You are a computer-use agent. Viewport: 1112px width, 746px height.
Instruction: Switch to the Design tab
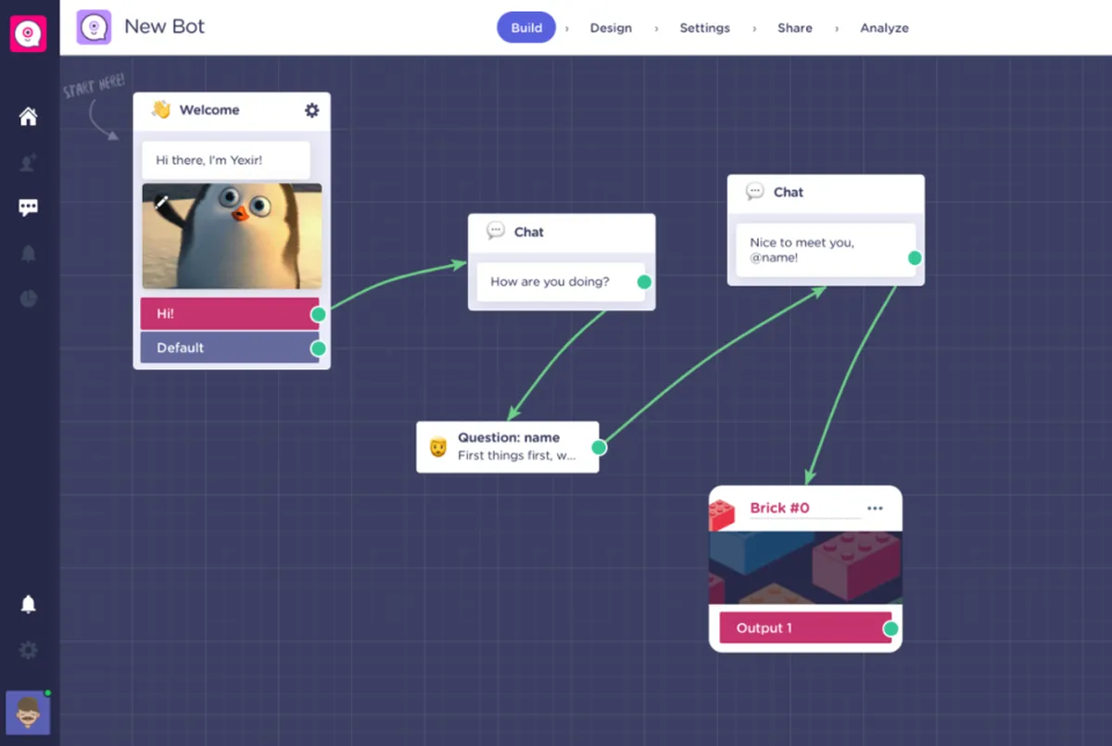(611, 28)
